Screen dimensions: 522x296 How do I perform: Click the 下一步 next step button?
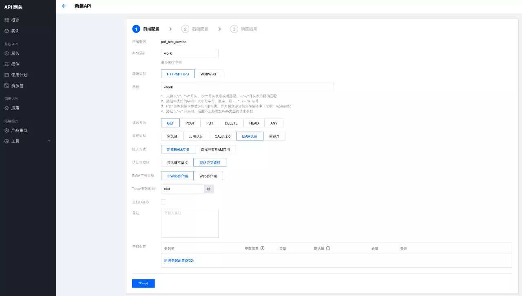143,283
